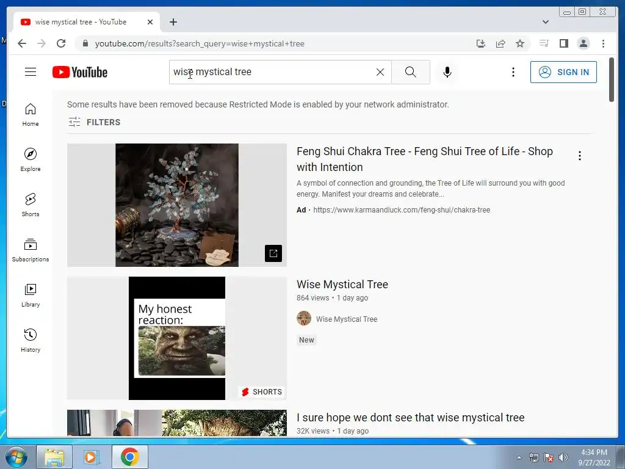Click the '864 views • 1 day ago' text
This screenshot has width=625, height=469.
pos(332,298)
